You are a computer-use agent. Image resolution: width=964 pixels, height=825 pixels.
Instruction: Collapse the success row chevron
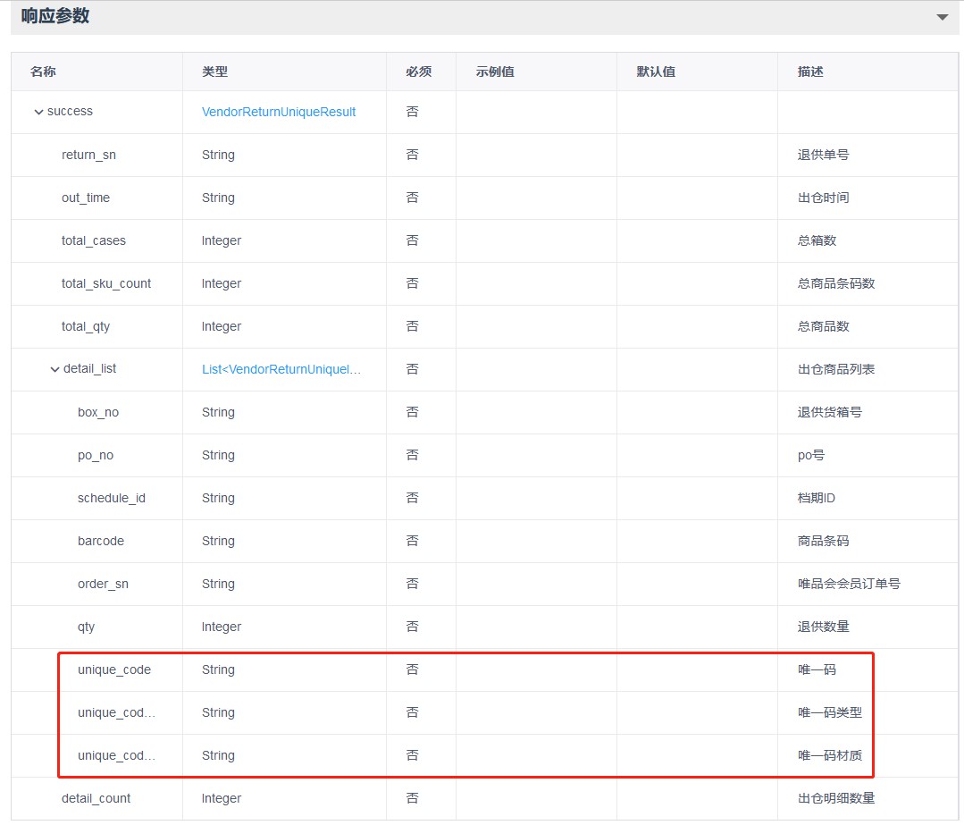38,112
